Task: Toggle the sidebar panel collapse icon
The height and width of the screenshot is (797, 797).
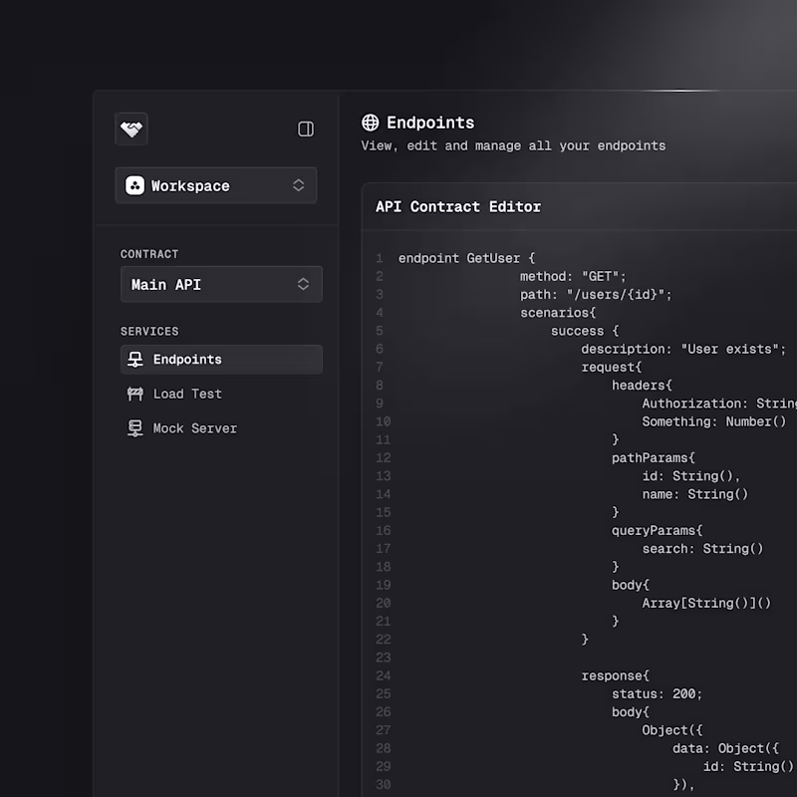Action: (x=306, y=130)
